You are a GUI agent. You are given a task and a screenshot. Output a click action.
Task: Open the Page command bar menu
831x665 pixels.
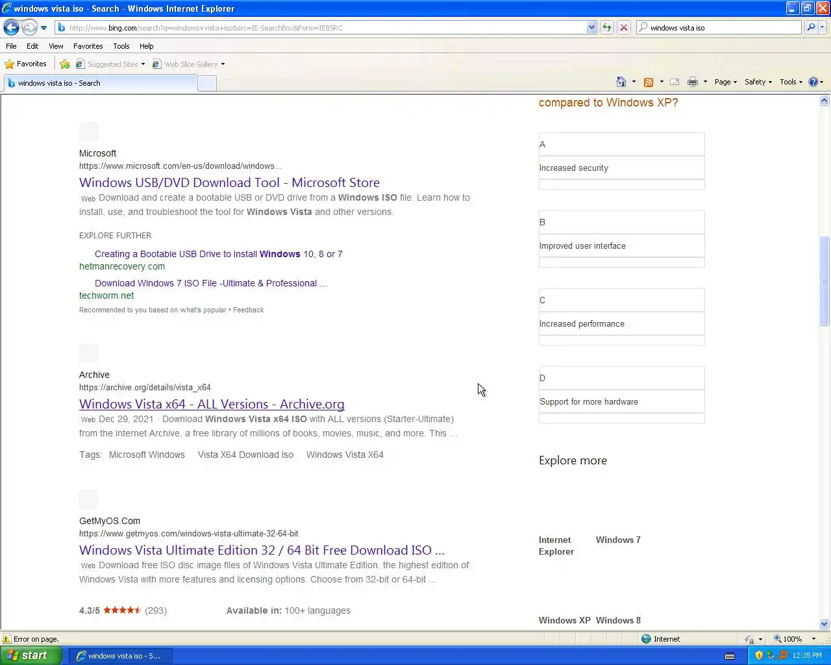[726, 82]
